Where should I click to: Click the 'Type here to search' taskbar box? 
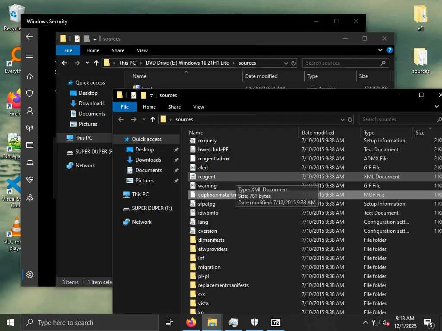[90, 322]
